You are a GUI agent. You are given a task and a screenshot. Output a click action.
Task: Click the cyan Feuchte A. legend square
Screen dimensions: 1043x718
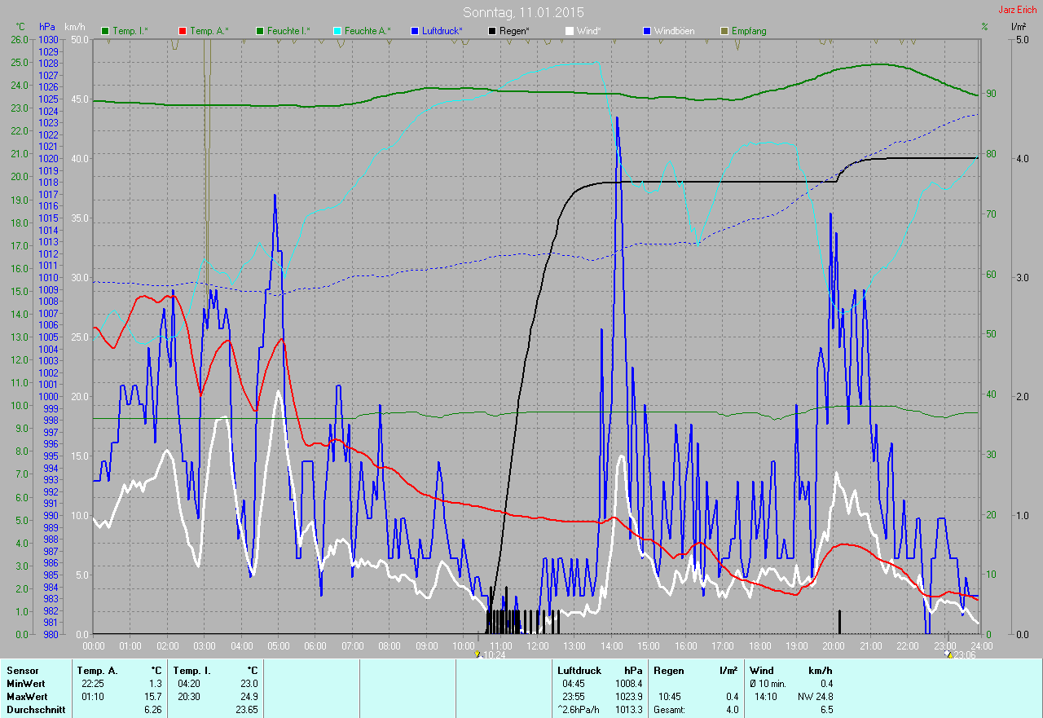337,31
